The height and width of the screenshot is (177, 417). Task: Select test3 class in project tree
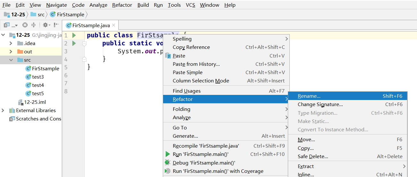(x=38, y=77)
